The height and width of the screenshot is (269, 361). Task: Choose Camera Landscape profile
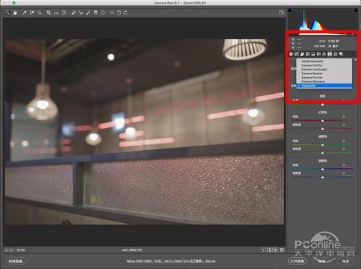pyautogui.click(x=324, y=70)
